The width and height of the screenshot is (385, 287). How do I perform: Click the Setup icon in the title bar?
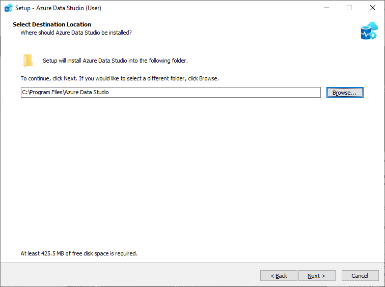pyautogui.click(x=8, y=8)
